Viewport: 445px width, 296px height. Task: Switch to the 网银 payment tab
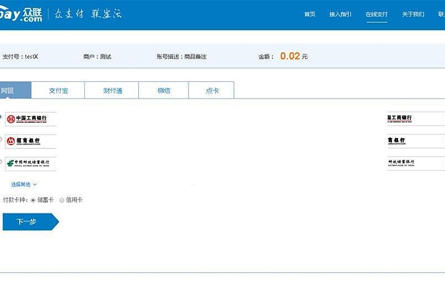(15, 90)
